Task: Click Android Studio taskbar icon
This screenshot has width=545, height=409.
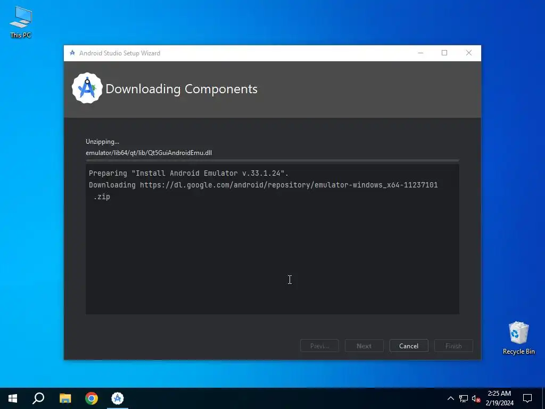Action: point(118,398)
